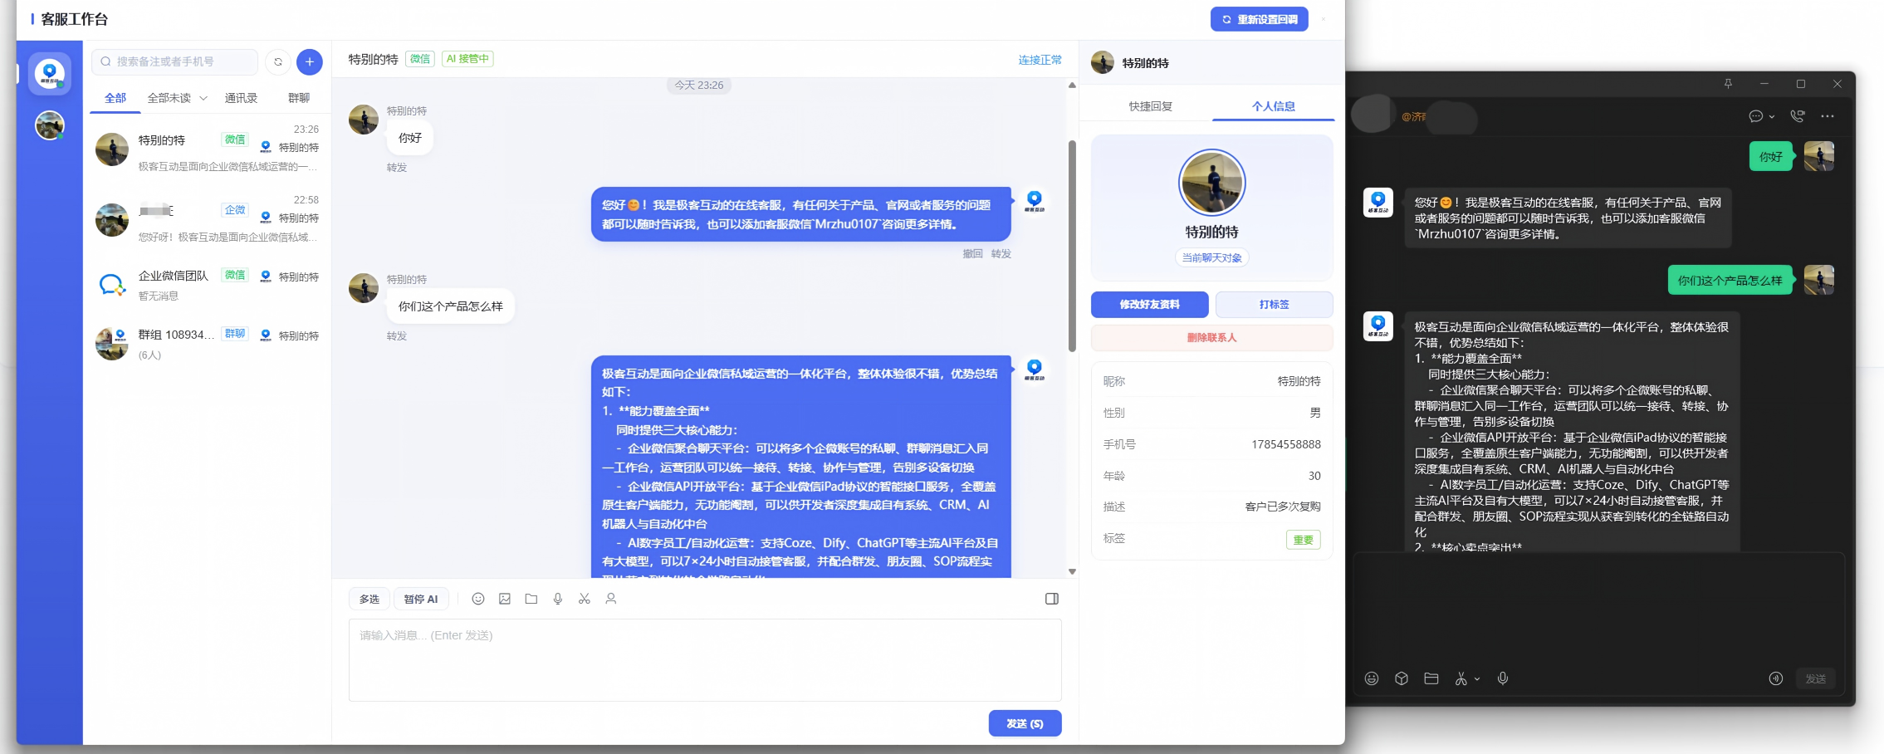Click the scissors screenshot icon in workbench toolbar

[x=585, y=599]
